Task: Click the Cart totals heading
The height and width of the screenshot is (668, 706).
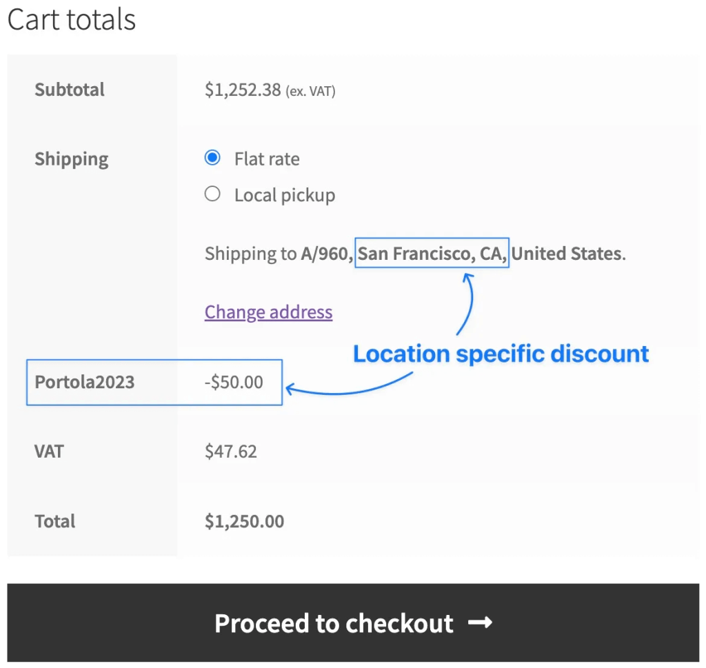Action: (72, 19)
